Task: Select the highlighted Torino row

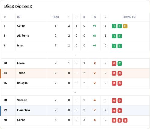Action: (75, 73)
